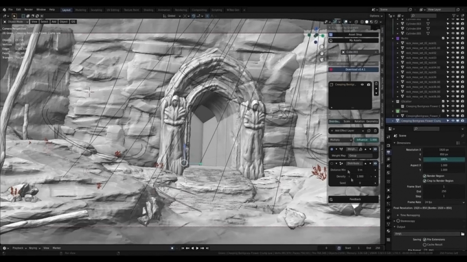Viewport: 467px width, 262px height.
Task: Adjust the Influence slider
Action: pos(366,140)
